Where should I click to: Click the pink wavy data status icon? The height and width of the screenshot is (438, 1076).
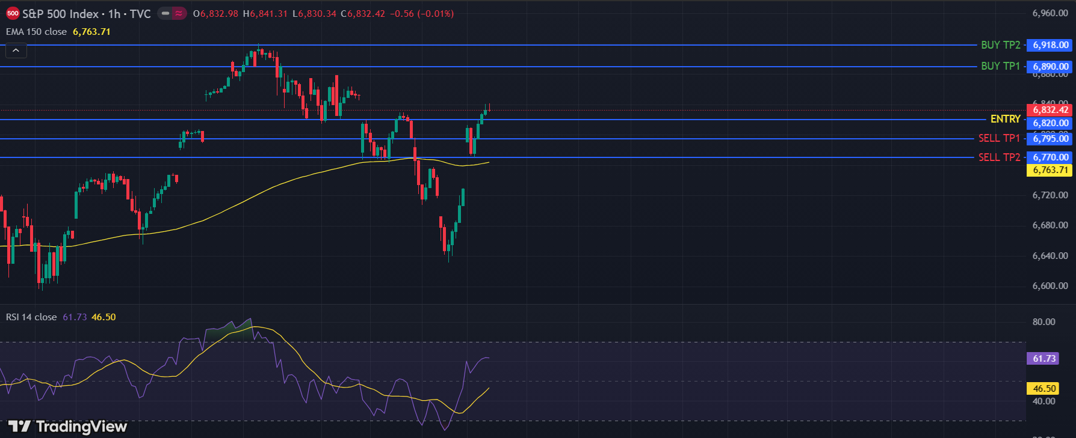point(179,13)
